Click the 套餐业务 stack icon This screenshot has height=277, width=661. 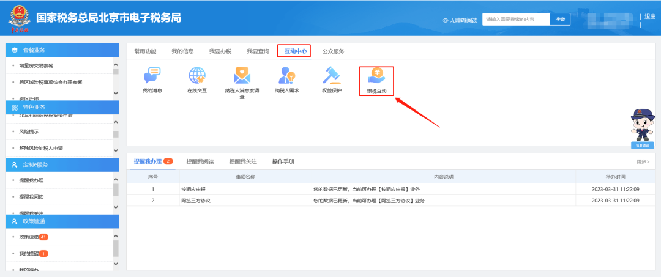tap(15, 50)
